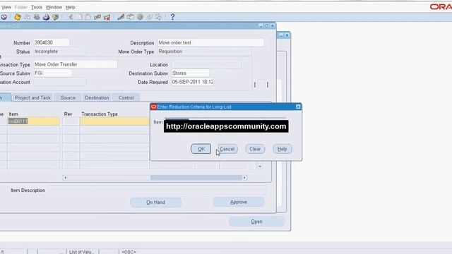The image size is (452, 254).
Task: Switch to the Destination tab
Action: tap(97, 97)
